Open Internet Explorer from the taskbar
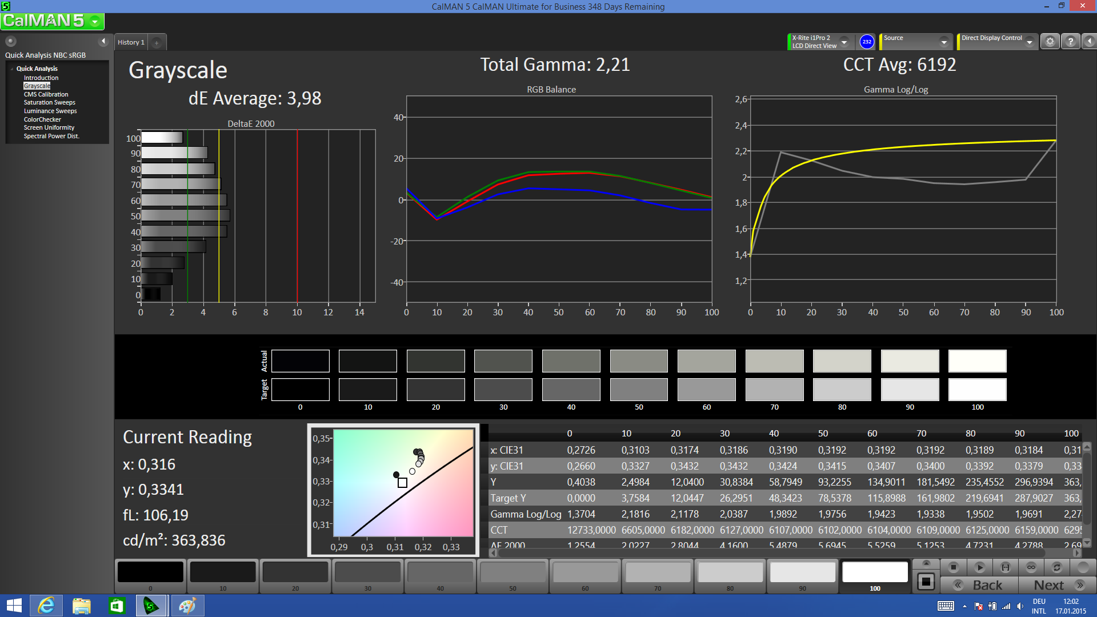The height and width of the screenshot is (617, 1097). (x=46, y=606)
